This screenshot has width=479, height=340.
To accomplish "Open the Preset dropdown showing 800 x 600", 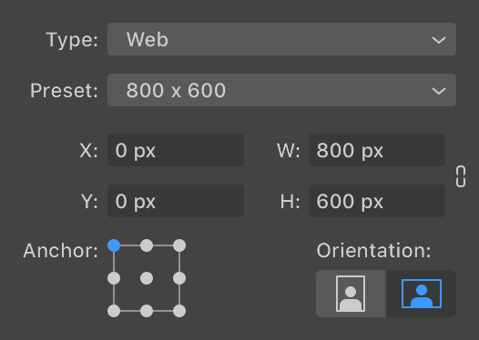I will (281, 90).
